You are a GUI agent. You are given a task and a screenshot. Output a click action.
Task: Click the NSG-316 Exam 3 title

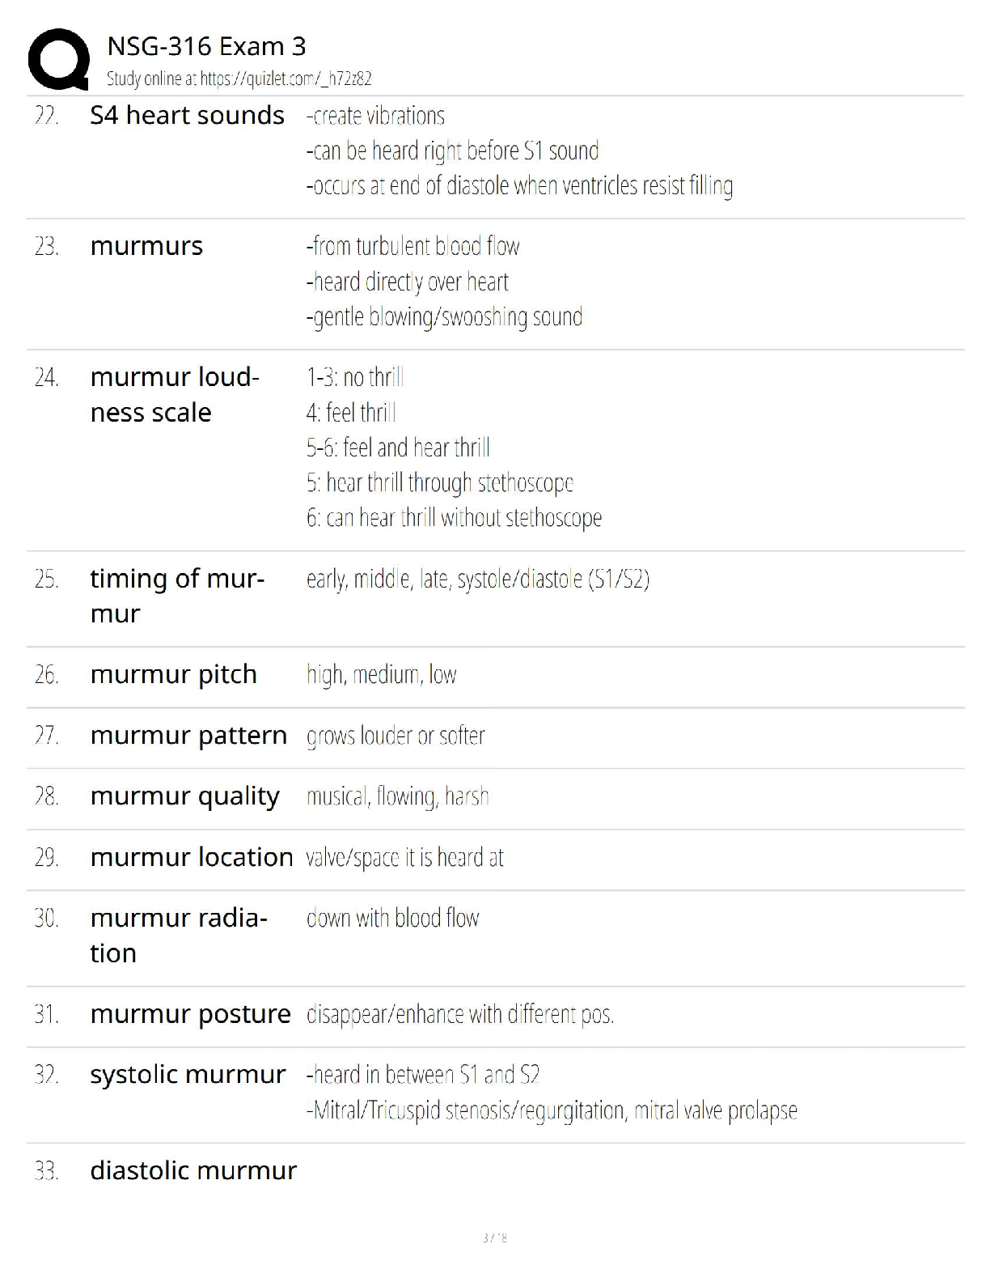point(206,47)
